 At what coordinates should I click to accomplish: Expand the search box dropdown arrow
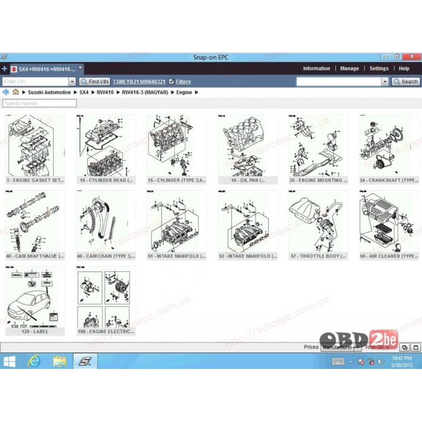(385, 82)
